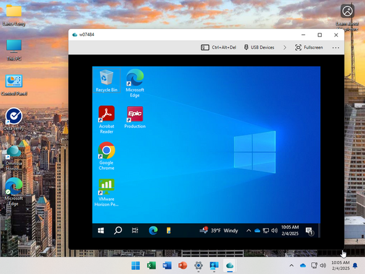This screenshot has width=365, height=274.
Task: Open remote notification center icon
Action: point(310,231)
